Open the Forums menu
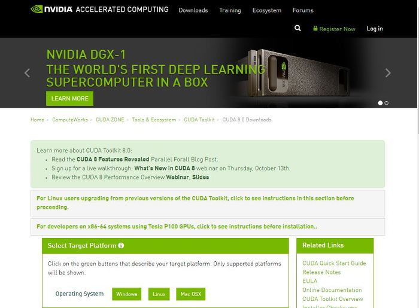 tap(303, 10)
